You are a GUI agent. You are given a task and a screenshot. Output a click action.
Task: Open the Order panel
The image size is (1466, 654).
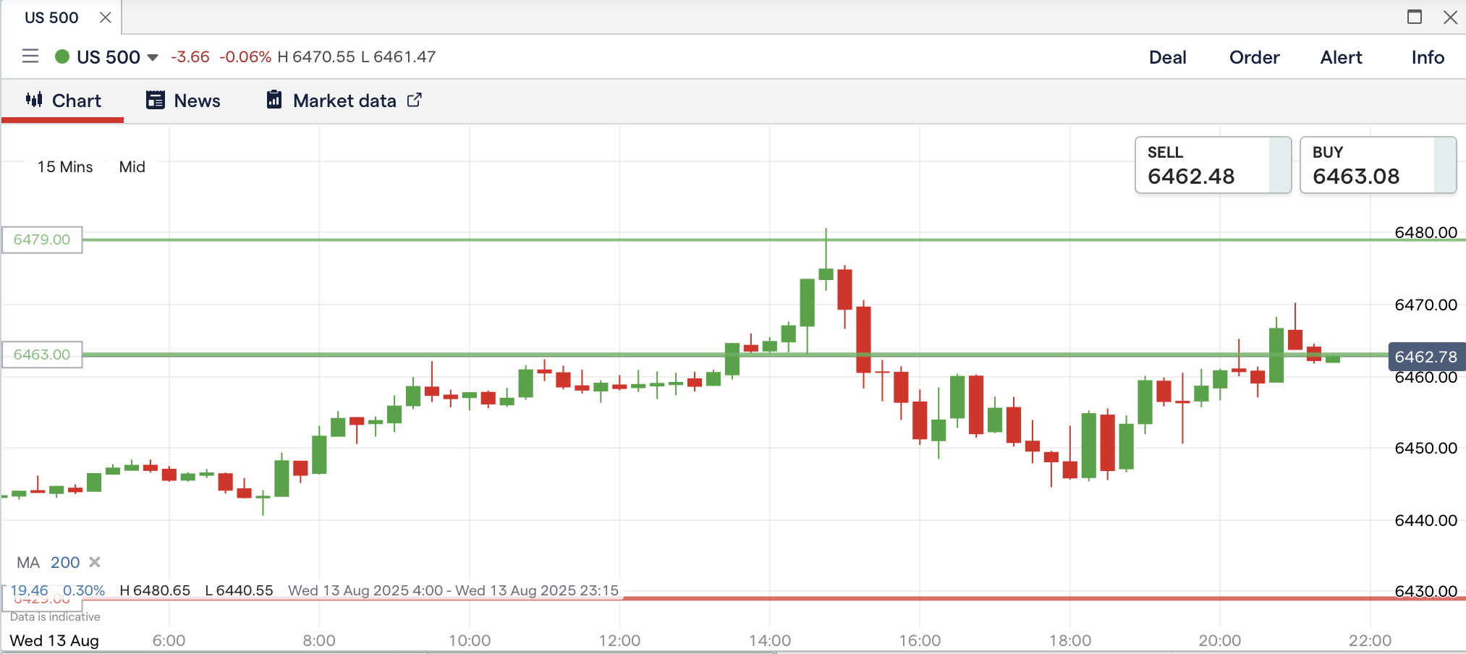coord(1254,57)
